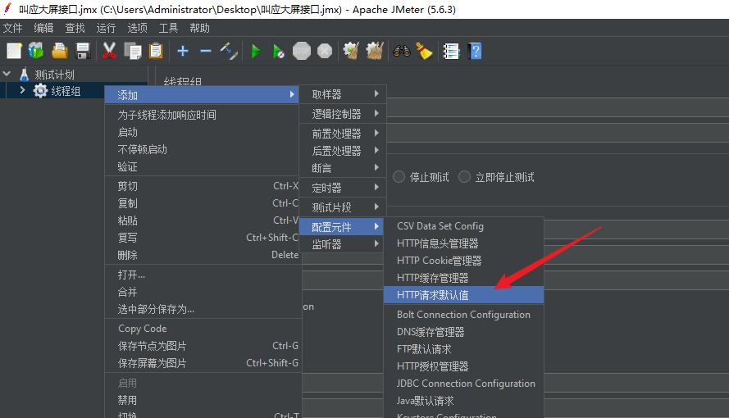The image size is (729, 418).
Task: Choose 剪切 in the context menu
Action: tap(202, 186)
